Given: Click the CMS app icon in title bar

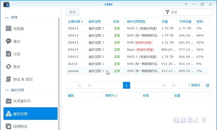Looking at the screenshot, I should [x=6, y=5].
